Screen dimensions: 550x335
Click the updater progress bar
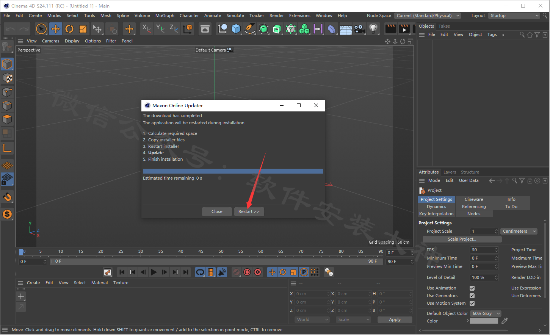233,171
